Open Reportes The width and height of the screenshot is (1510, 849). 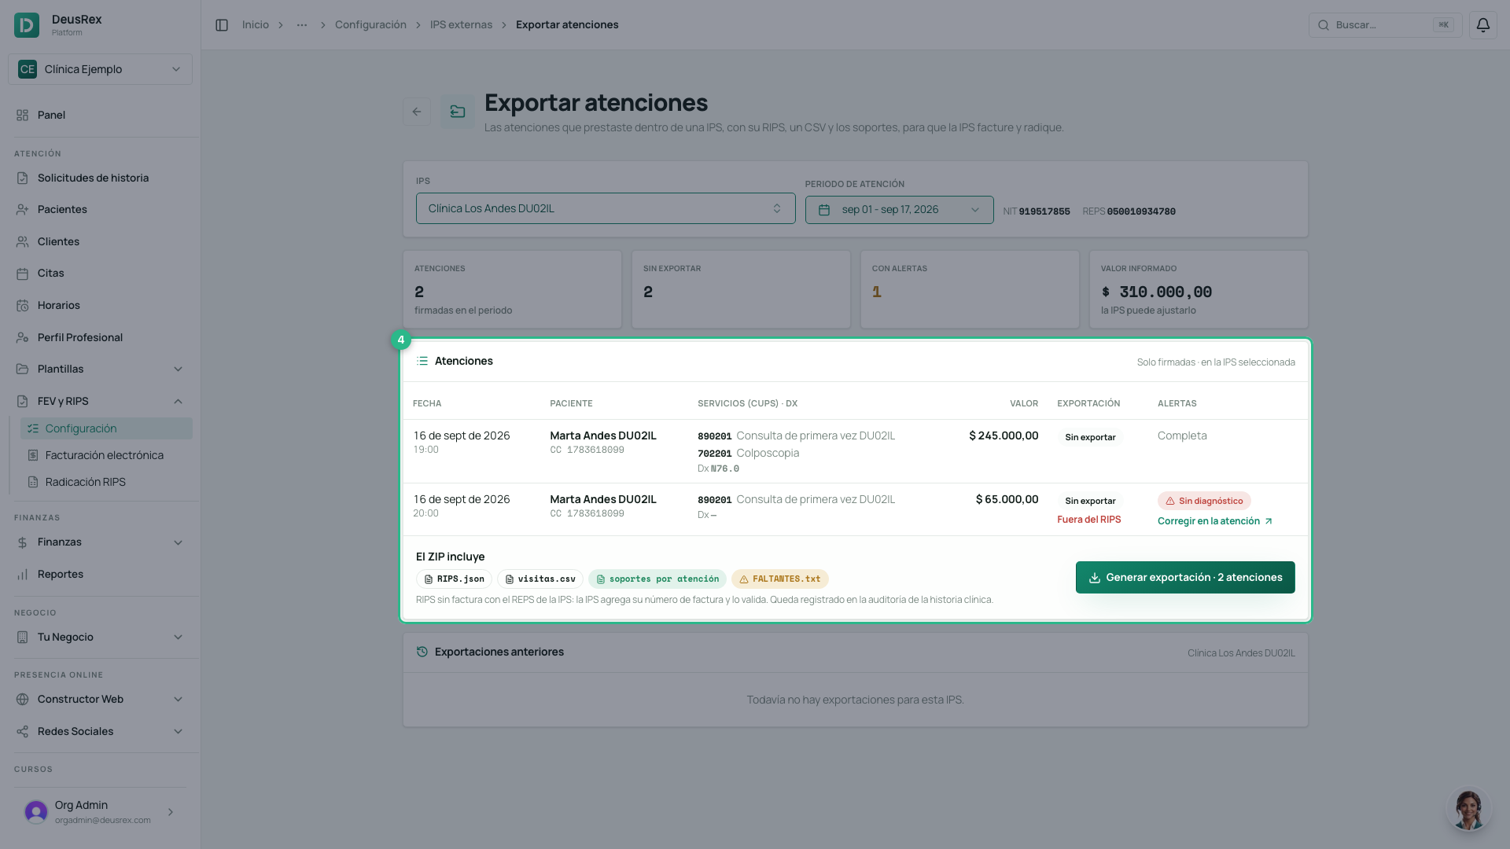click(x=100, y=574)
